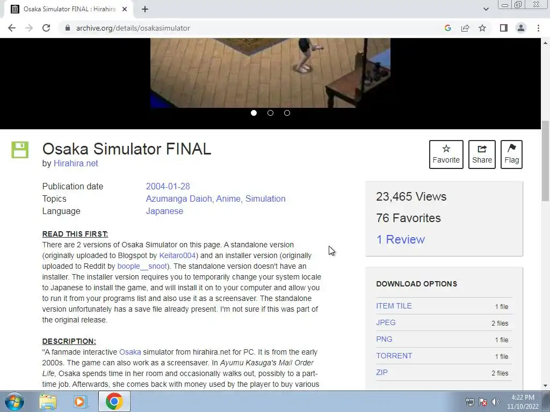Expand the ZIP download option

click(382, 372)
